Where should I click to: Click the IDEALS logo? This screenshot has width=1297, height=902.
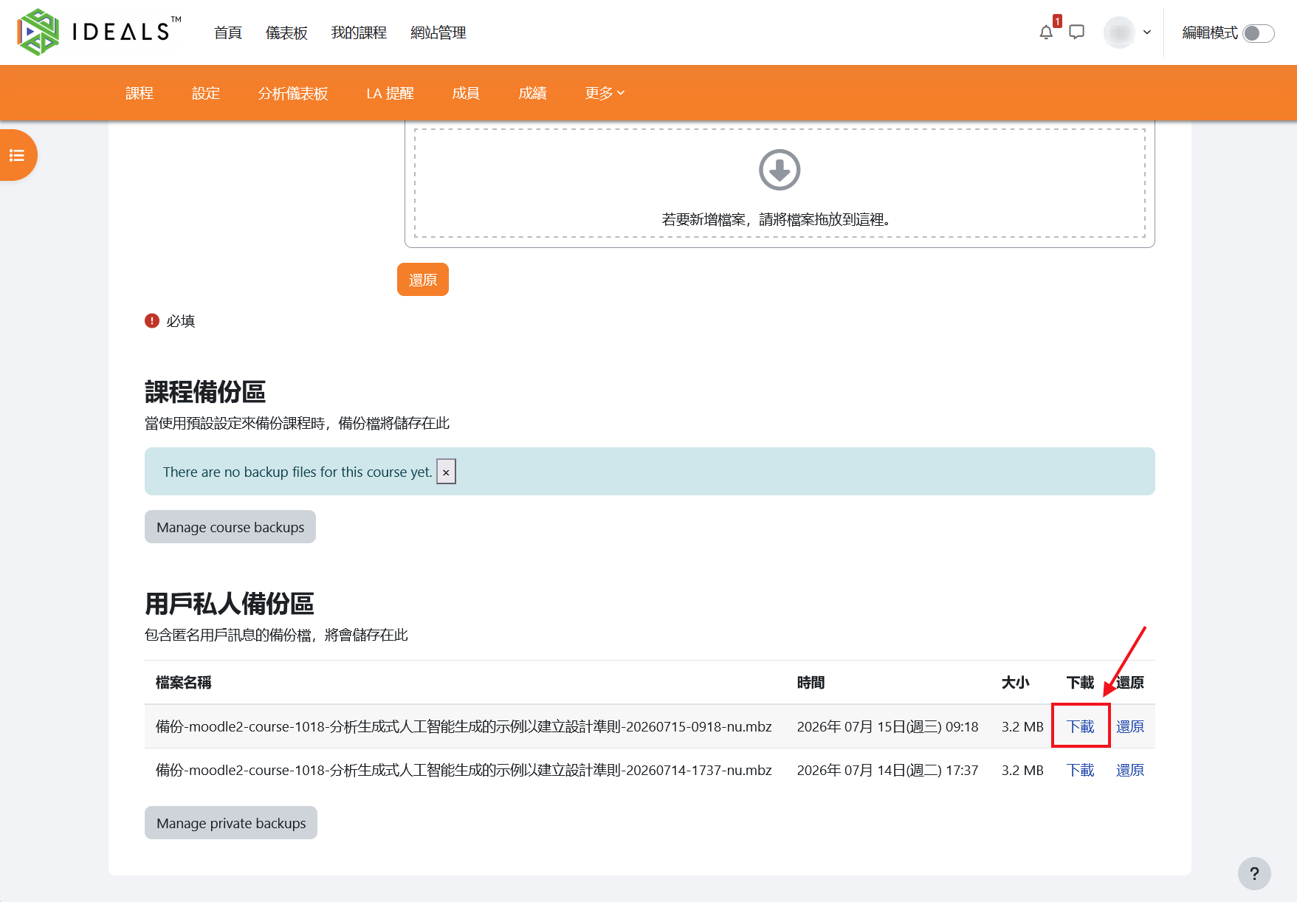coord(98,32)
